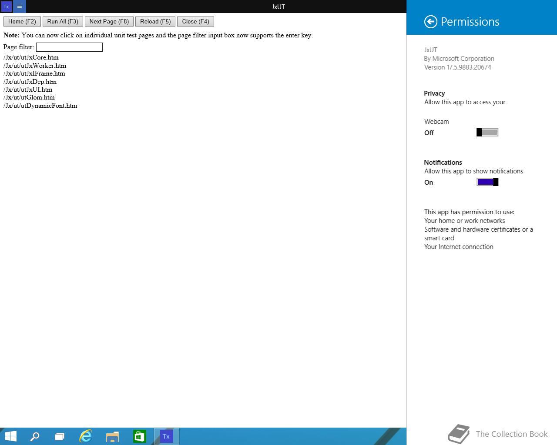Click the 'Version 17.5.9883.20674' text
This screenshot has width=557, height=445.
[458, 67]
